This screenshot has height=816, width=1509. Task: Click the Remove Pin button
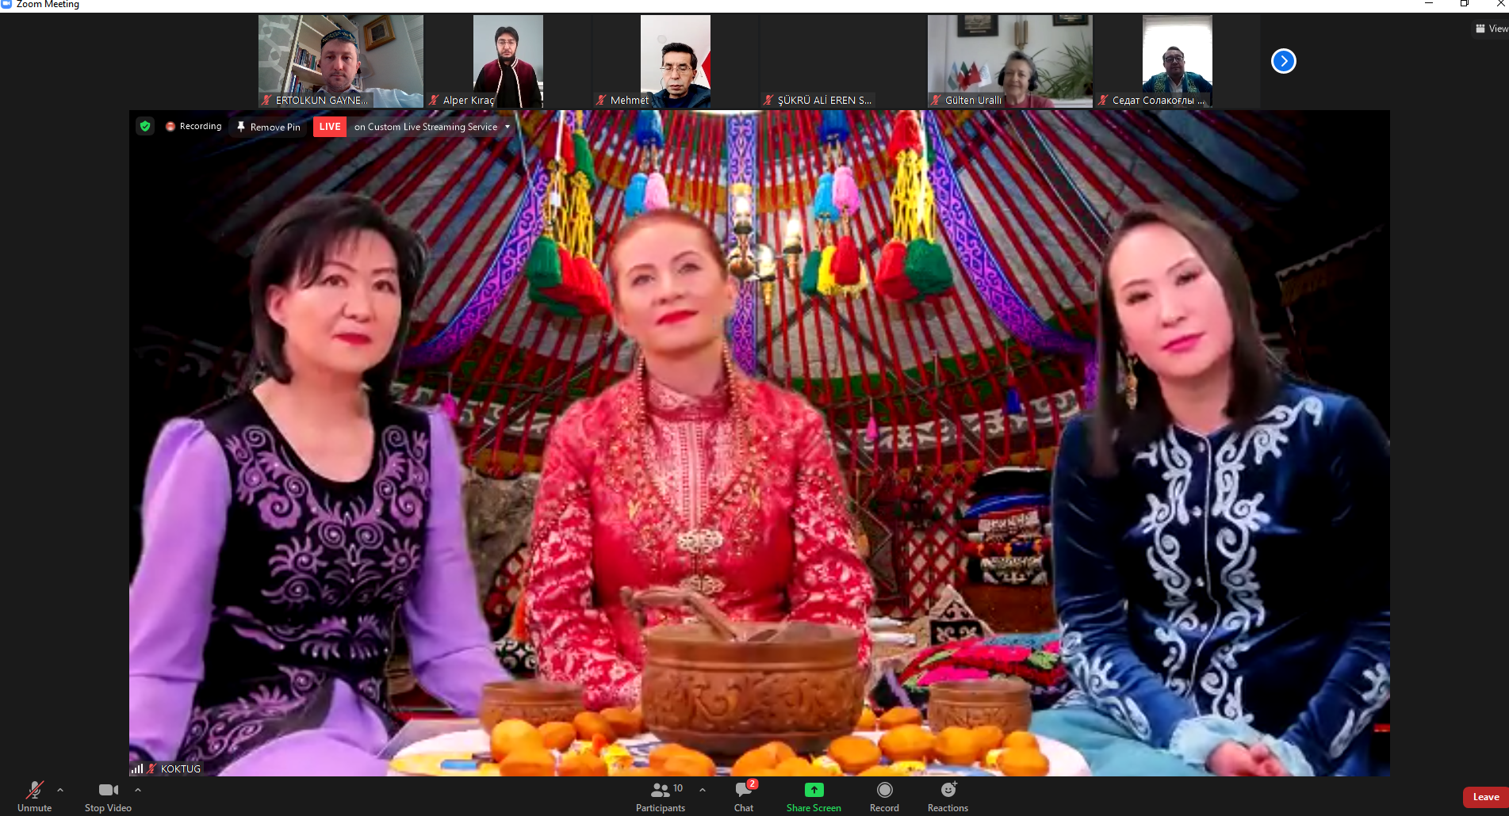click(269, 127)
